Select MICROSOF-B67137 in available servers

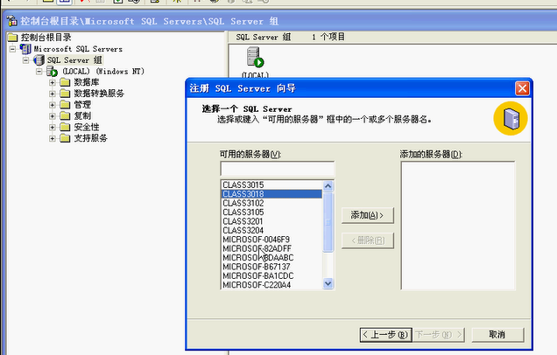pos(271,267)
